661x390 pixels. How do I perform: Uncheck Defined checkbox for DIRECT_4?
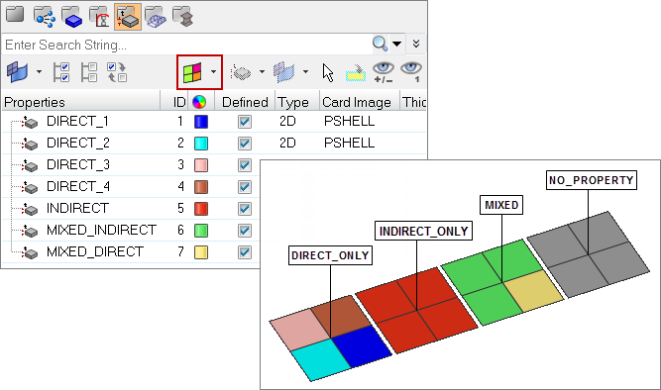(x=245, y=187)
